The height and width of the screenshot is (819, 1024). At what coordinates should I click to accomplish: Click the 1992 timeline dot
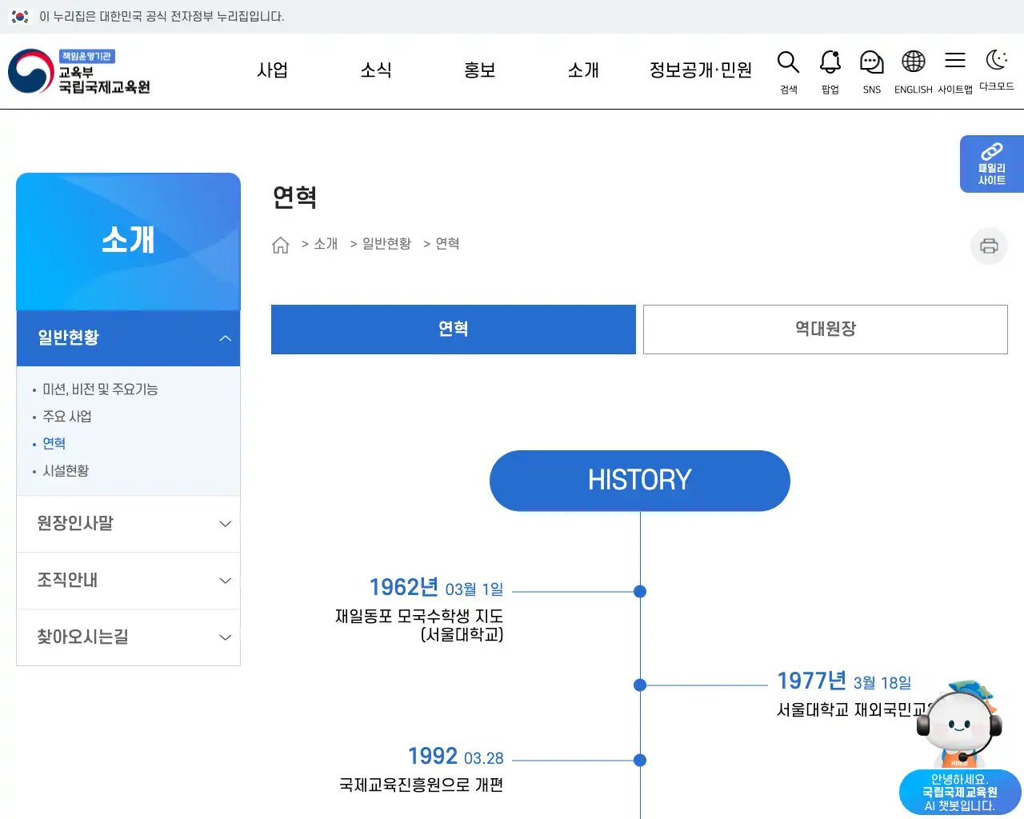click(640, 761)
